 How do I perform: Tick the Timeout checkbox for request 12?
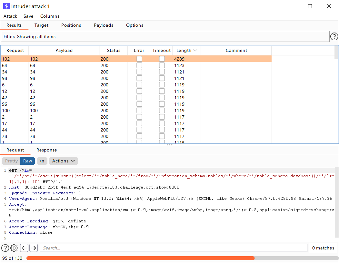162,91
